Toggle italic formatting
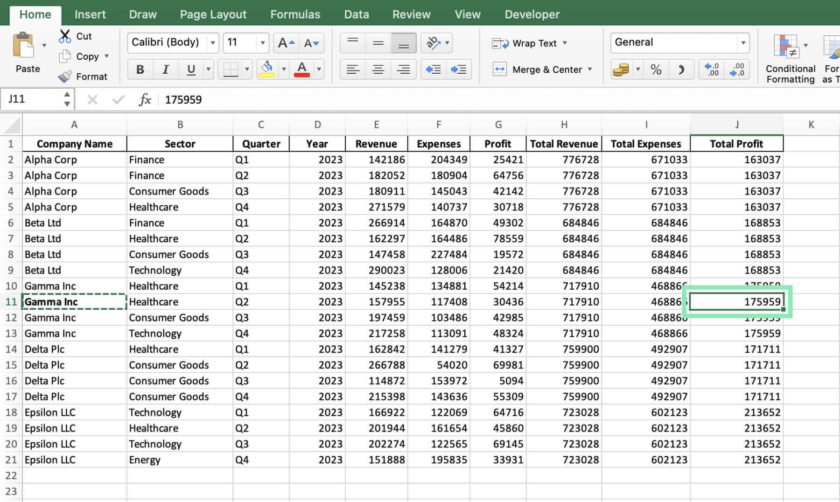Image resolution: width=840 pixels, height=502 pixels. (x=166, y=69)
